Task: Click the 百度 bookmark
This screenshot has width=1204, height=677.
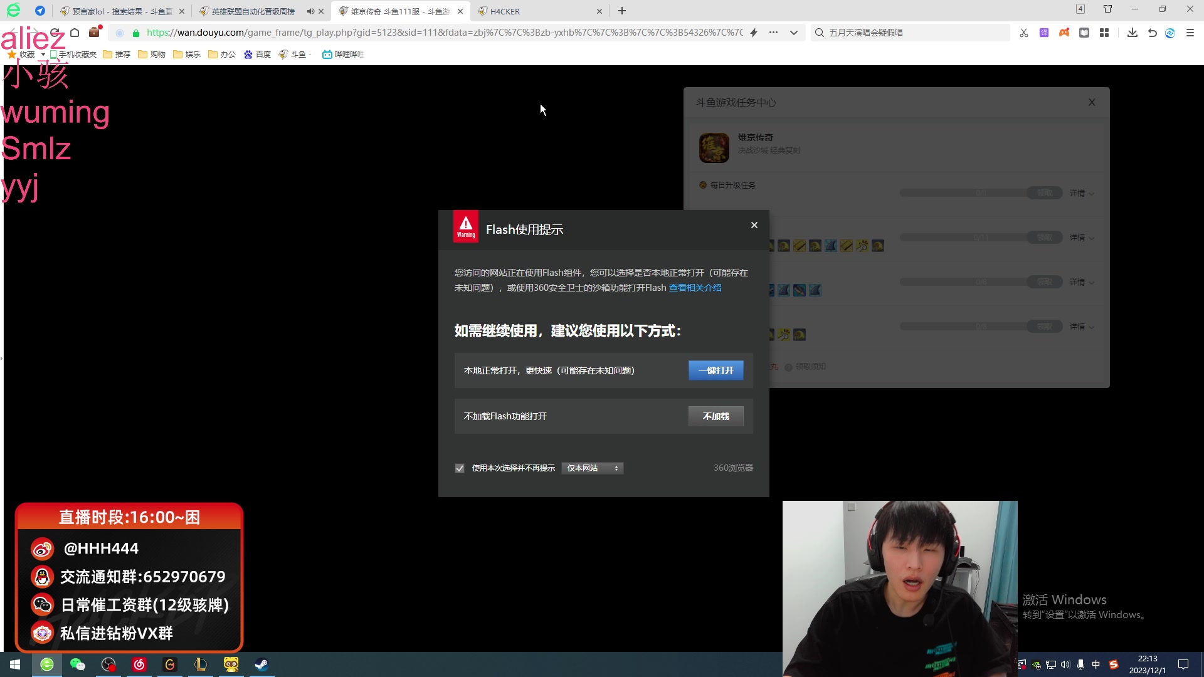Action: pos(257,55)
